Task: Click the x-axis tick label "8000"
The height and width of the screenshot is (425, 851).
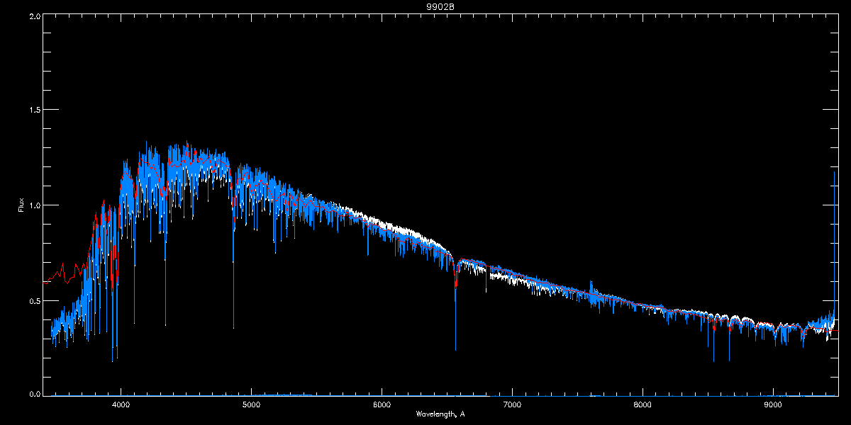Action: coord(643,405)
